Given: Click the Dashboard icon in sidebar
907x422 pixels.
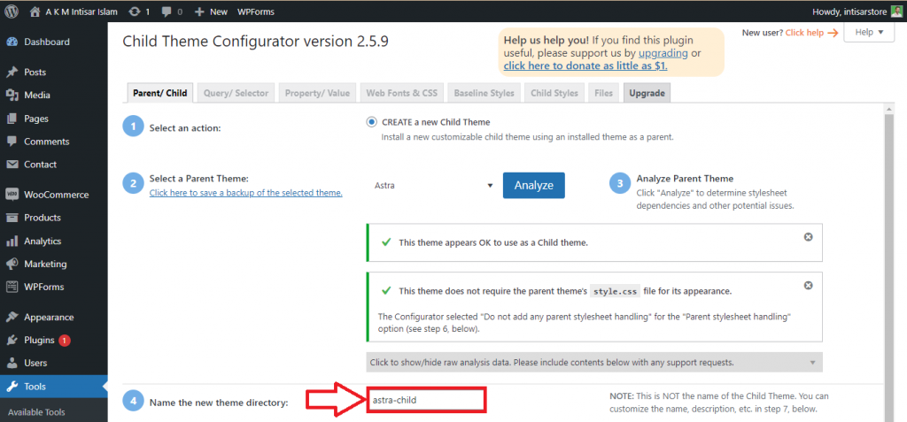Looking at the screenshot, I should [12, 42].
